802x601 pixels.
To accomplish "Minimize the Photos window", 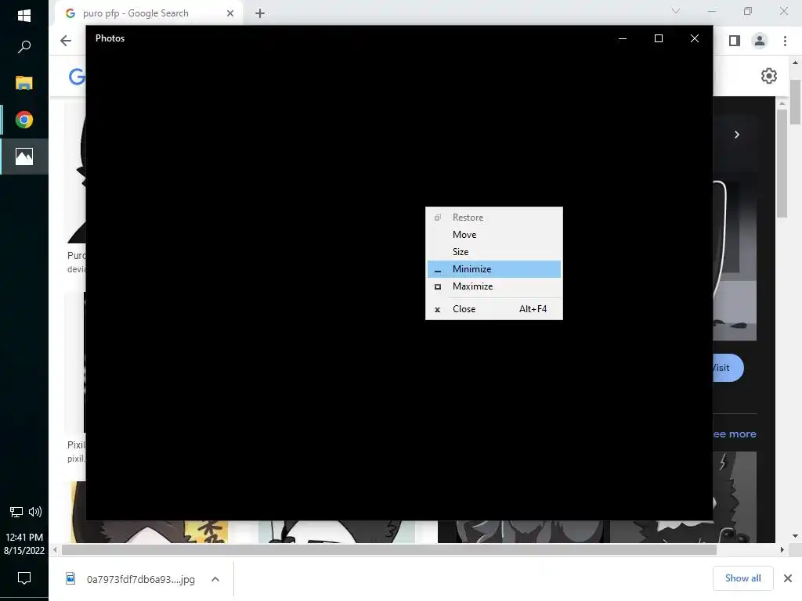I will (623, 38).
